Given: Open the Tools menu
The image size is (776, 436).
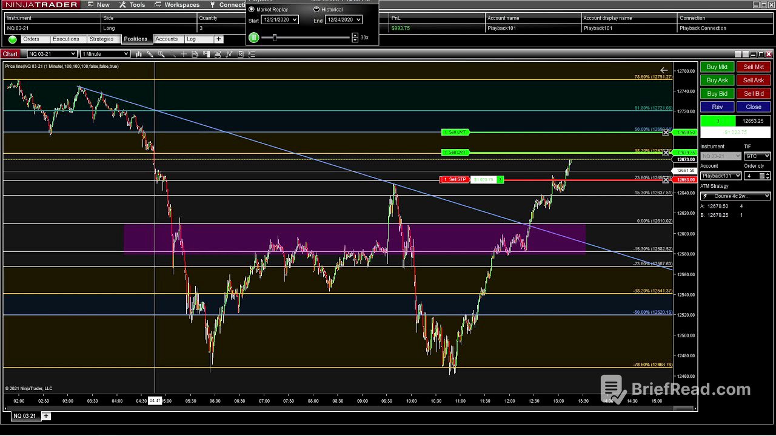Looking at the screenshot, I should point(136,5).
